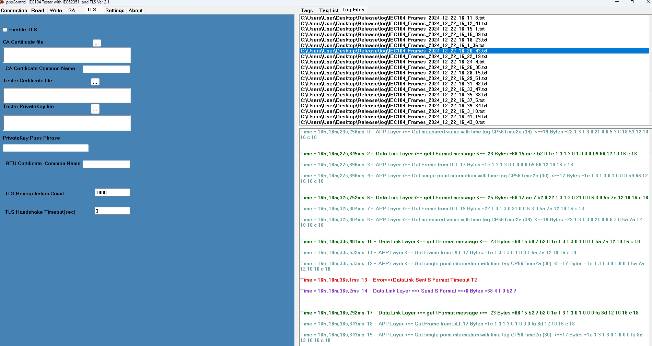Click the TLS Renegotiation Count field
This screenshot has height=346, width=652.
pyautogui.click(x=112, y=192)
